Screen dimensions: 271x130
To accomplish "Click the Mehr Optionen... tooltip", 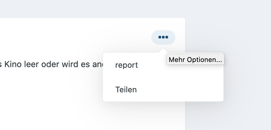I will (x=195, y=60).
